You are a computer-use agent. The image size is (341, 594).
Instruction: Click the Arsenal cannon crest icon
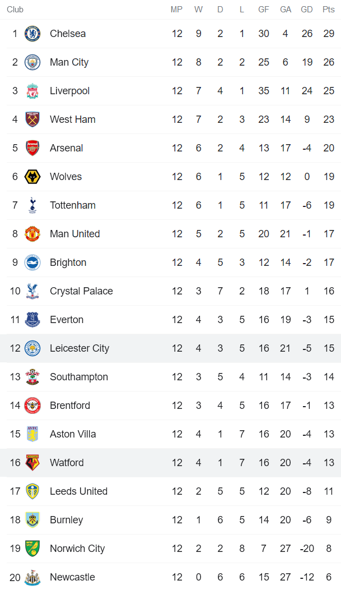pos(32,148)
